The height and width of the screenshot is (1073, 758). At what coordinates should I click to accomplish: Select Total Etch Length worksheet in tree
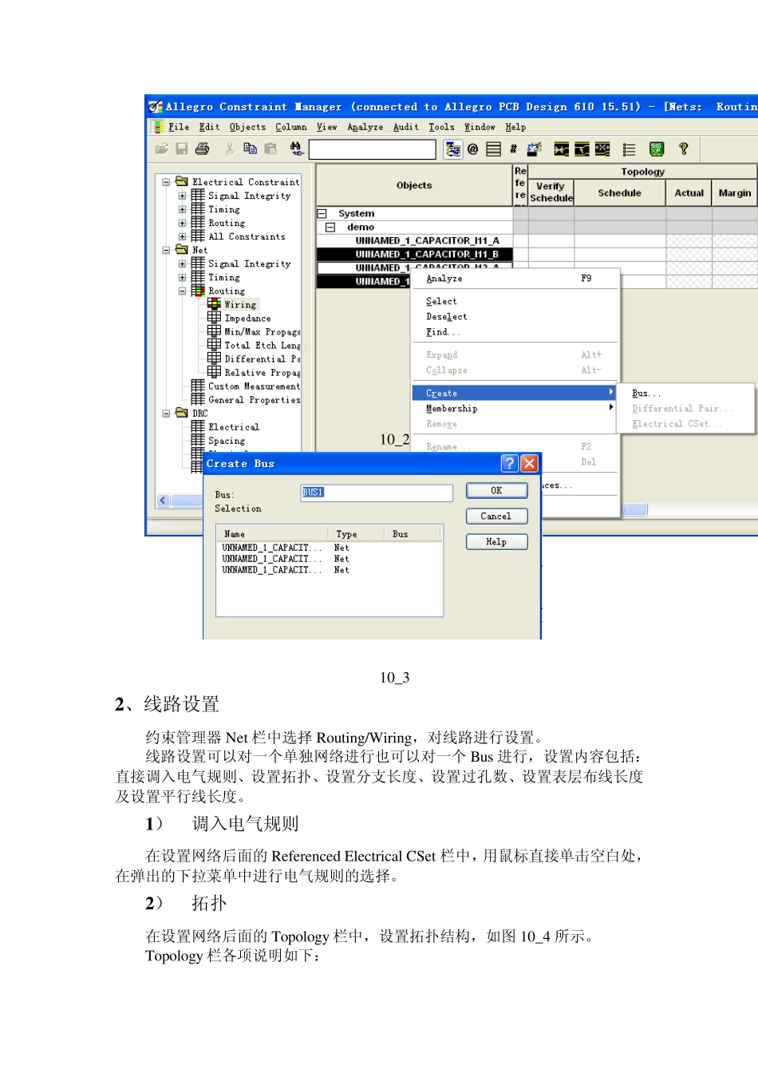pos(263,345)
